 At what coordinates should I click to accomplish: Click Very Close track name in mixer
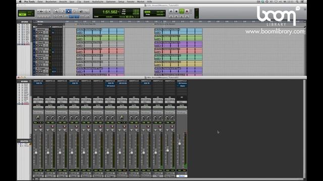tap(170, 176)
